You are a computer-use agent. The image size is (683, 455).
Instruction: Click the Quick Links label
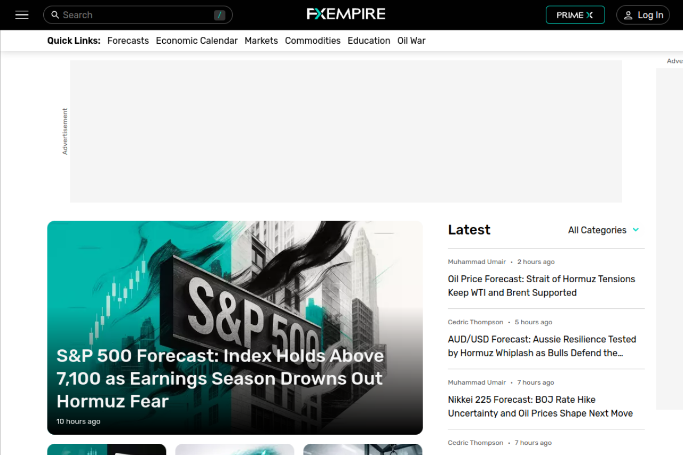74,41
